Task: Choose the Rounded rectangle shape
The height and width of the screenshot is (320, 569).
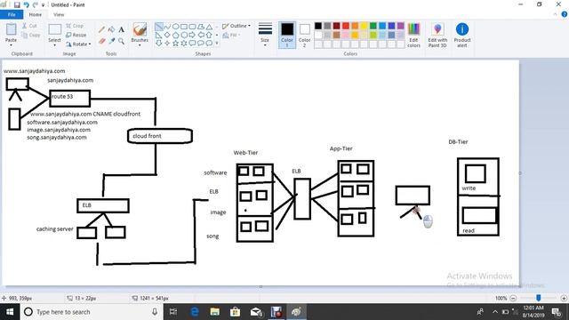Action: pos(192,27)
